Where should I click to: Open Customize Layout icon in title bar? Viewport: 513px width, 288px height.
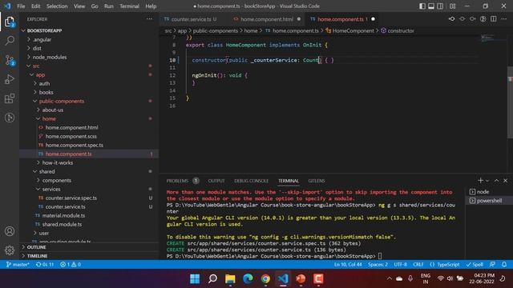pos(452,6)
